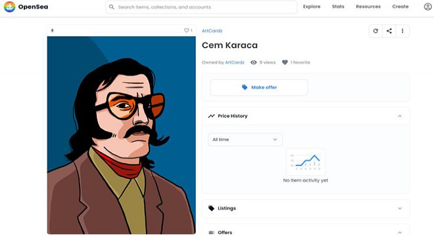Open the account profile icon
The height and width of the screenshot is (236, 434).
tap(427, 7)
